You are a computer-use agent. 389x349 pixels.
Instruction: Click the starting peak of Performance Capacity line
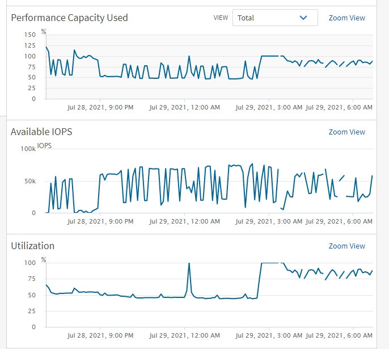pos(46,47)
